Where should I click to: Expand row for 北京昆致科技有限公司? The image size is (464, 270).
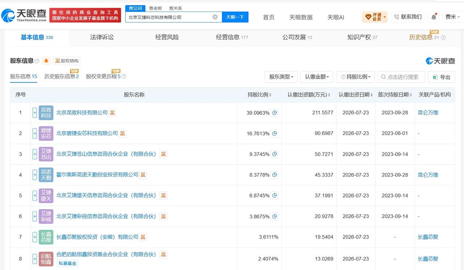tap(35, 113)
